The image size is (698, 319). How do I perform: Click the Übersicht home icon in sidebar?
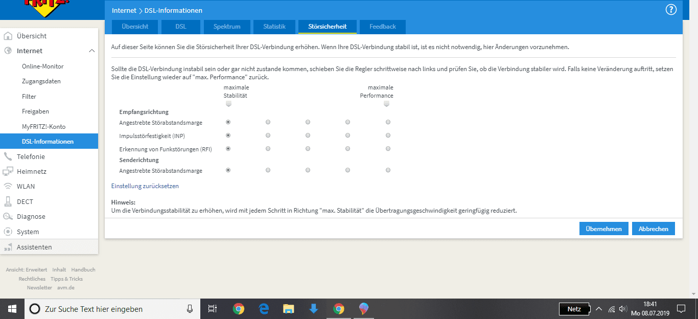[x=8, y=36]
